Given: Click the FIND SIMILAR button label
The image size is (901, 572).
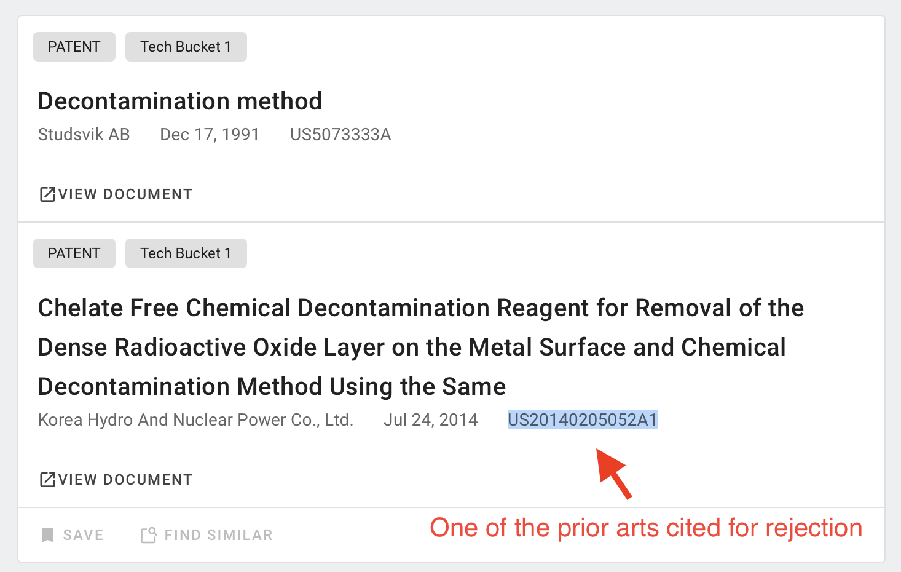Looking at the screenshot, I should tap(218, 535).
